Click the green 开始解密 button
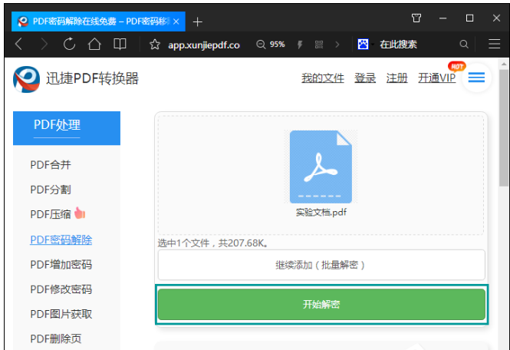Screen dimensions: 510x350 [321, 305]
